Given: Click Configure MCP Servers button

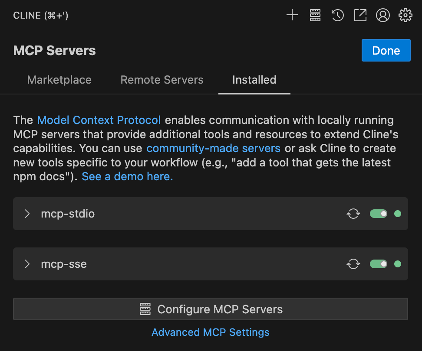Looking at the screenshot, I should tap(211, 309).
